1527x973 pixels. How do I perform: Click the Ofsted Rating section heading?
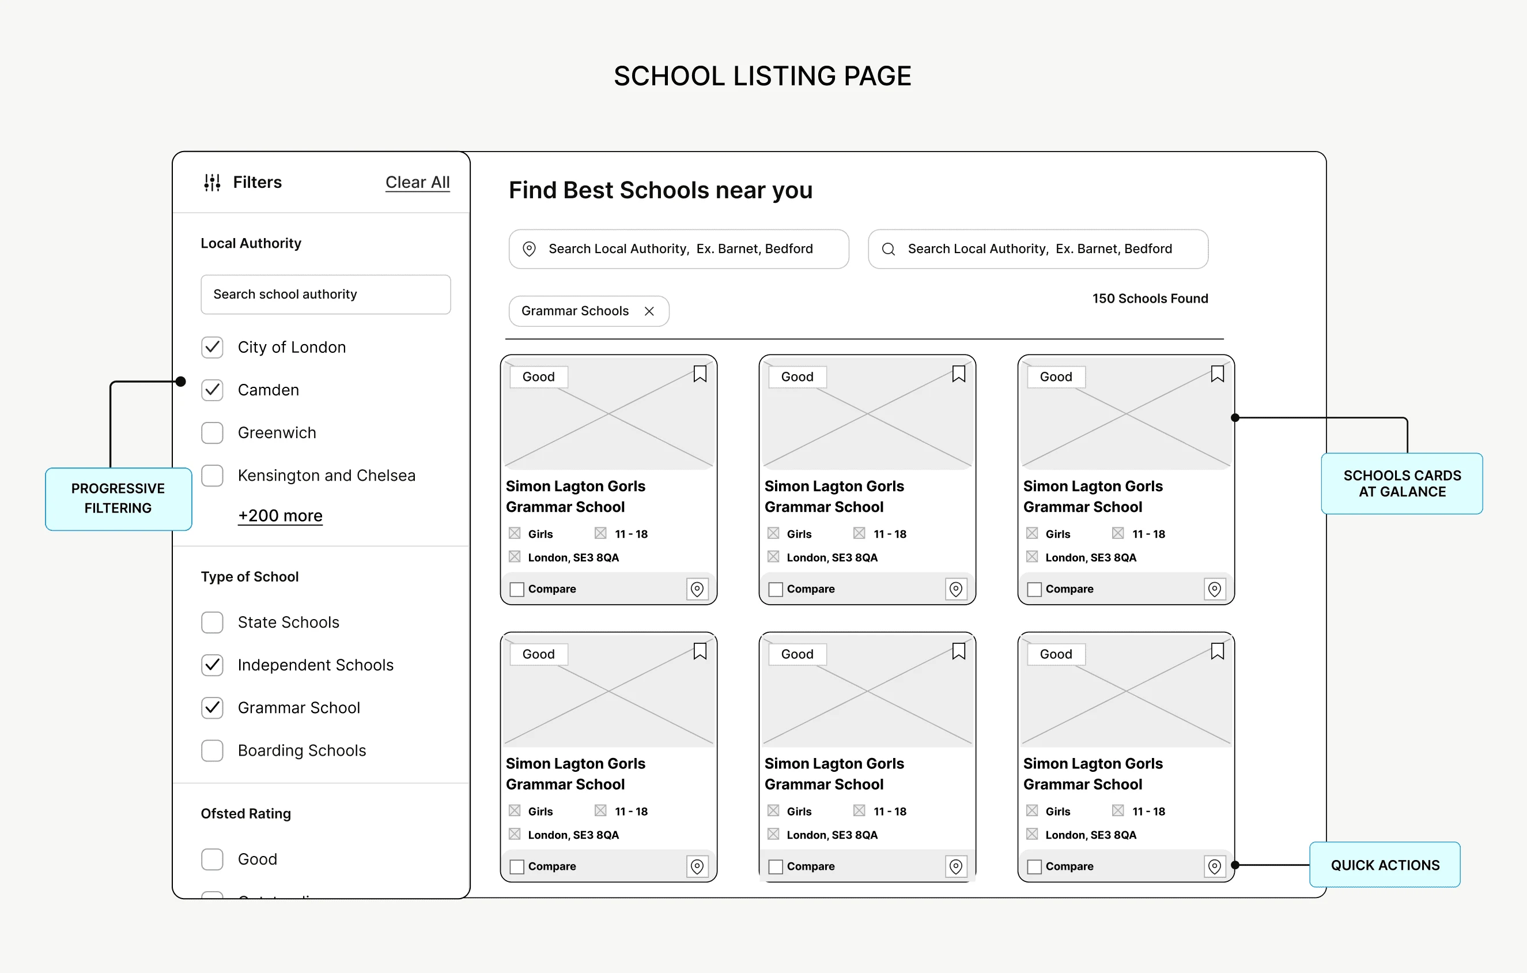point(246,814)
